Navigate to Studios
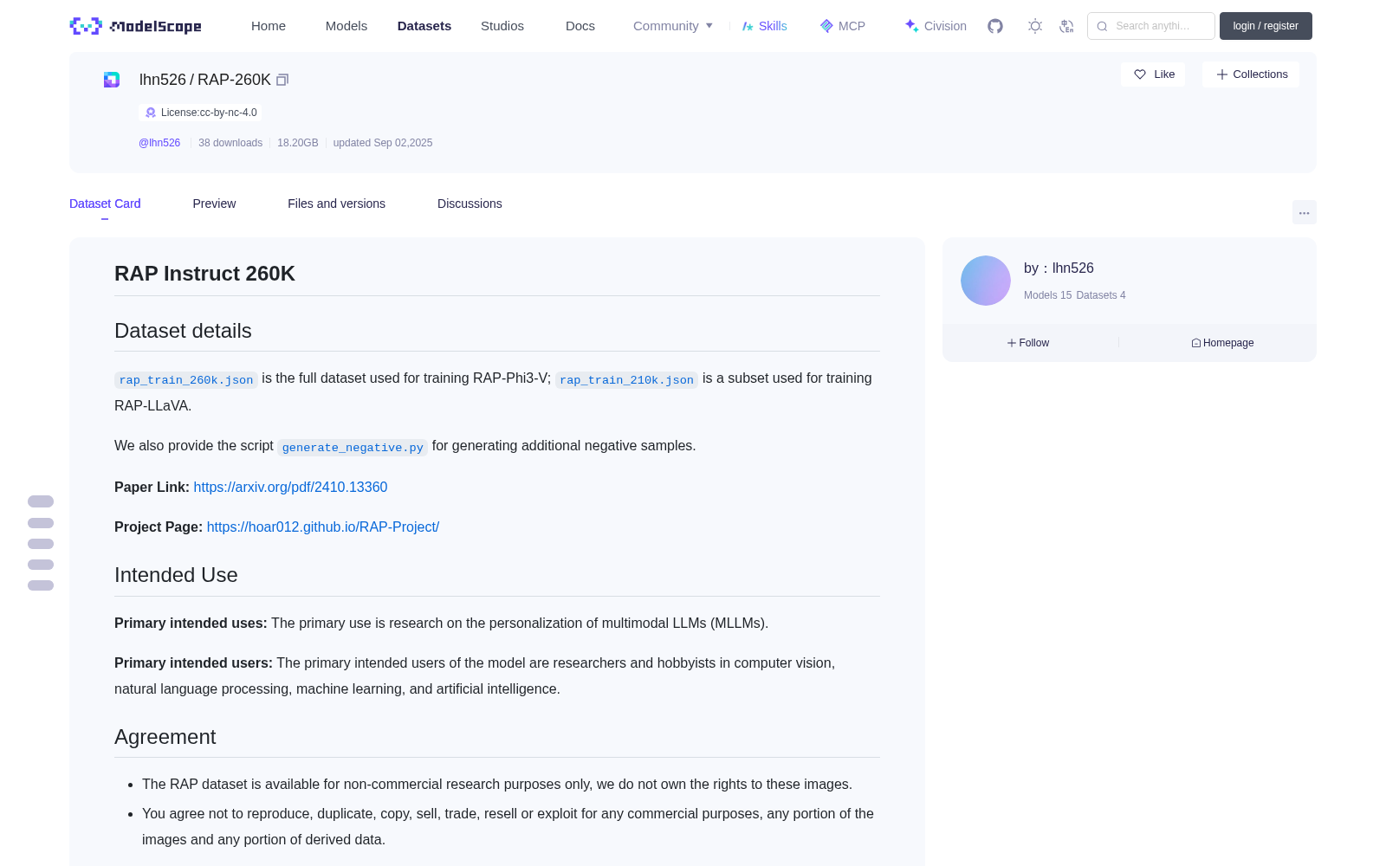This screenshot has width=1386, height=866. tap(502, 26)
